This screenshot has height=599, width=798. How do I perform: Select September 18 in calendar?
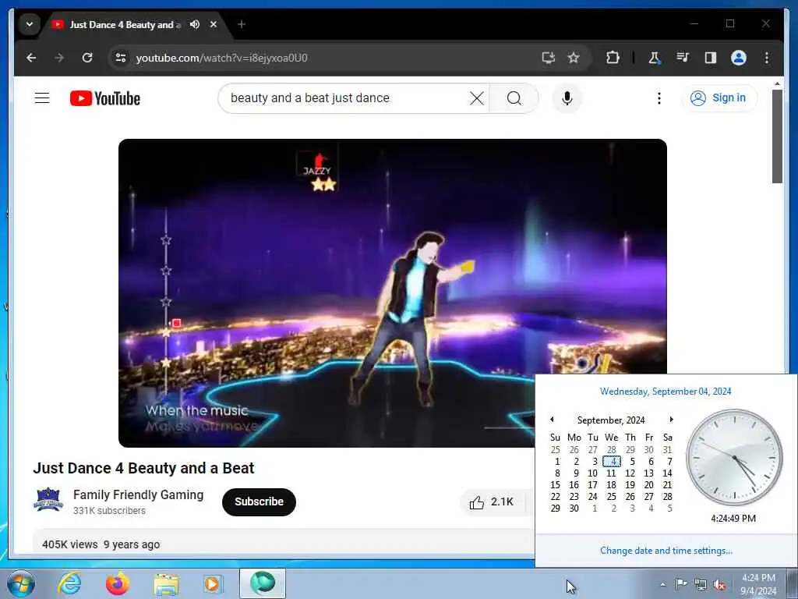click(x=612, y=485)
